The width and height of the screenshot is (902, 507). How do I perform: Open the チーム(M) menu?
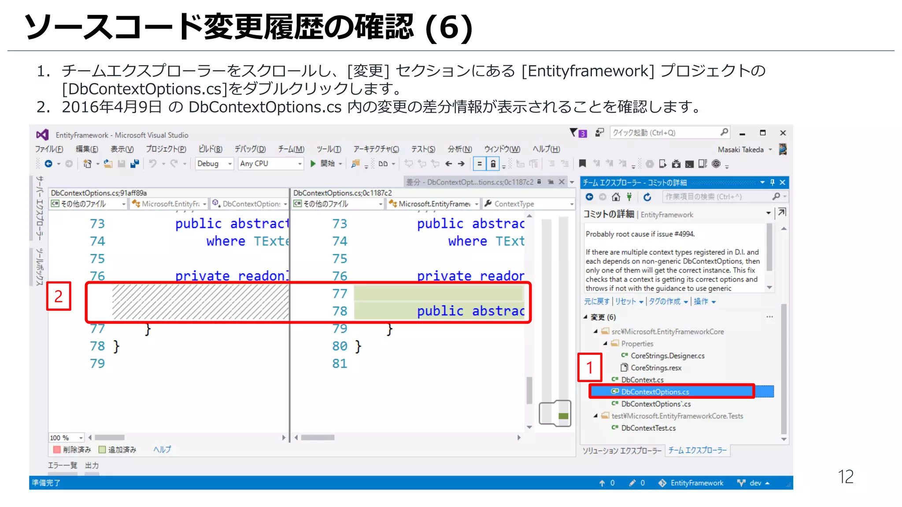(291, 149)
